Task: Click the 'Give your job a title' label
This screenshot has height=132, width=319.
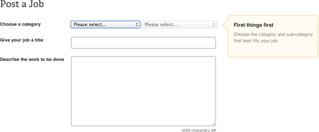Action: pyautogui.click(x=22, y=40)
